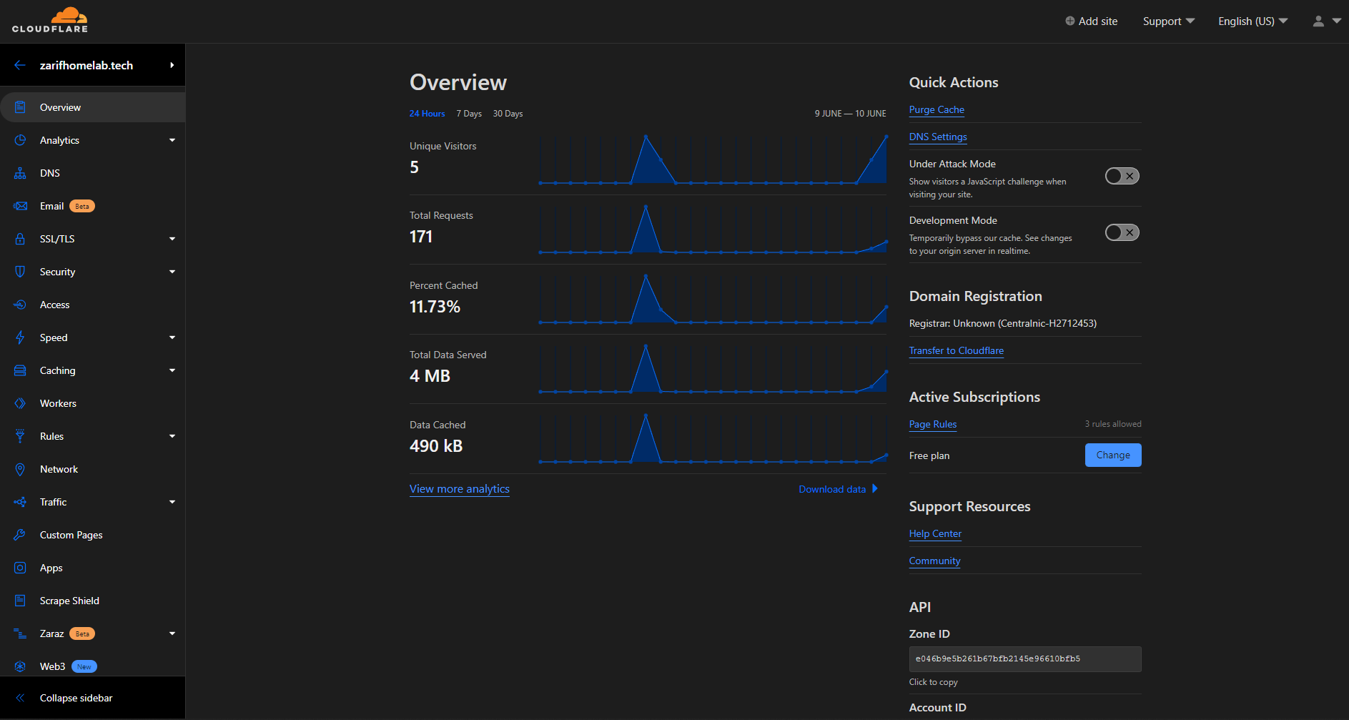
Task: Enable Under Attack Mode toggle
Action: 1122,176
